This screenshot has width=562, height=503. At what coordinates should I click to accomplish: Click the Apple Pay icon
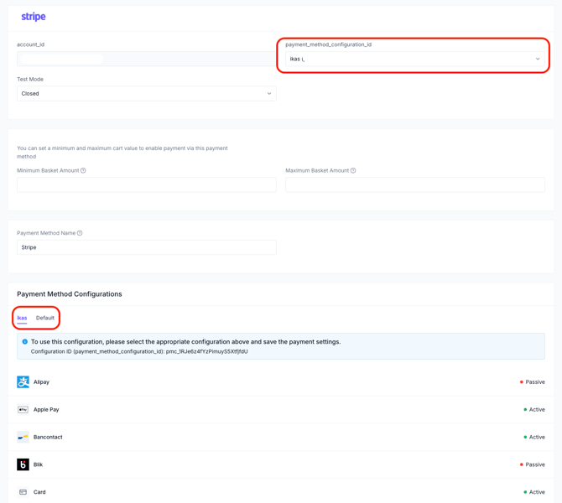23,409
